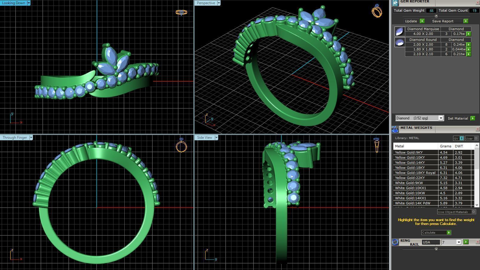Open the Looking Down viewport dropdown arrow
The image size is (480, 270).
(x=29, y=3)
